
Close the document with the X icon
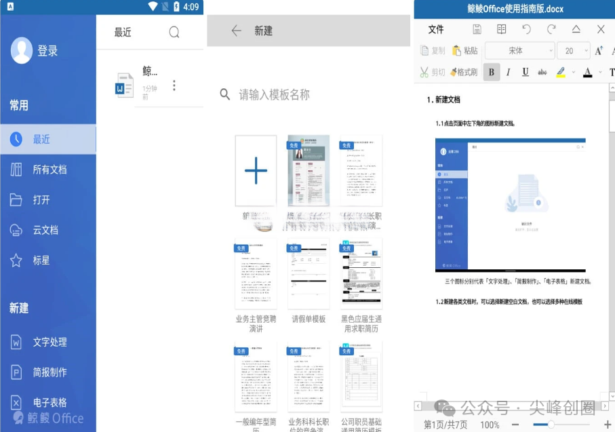[x=601, y=29]
